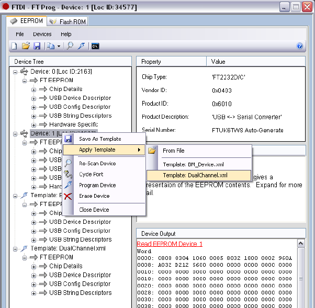Click the Device Output scroll up arrow
This screenshot has height=308, width=315.
(301, 244)
